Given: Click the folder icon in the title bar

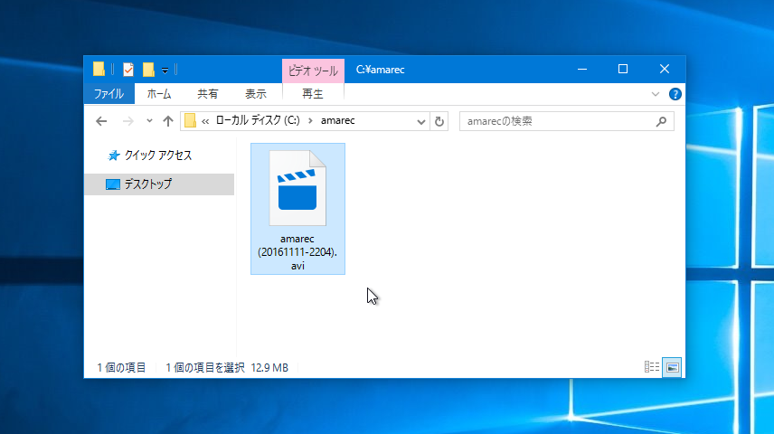Looking at the screenshot, I should 99,69.
